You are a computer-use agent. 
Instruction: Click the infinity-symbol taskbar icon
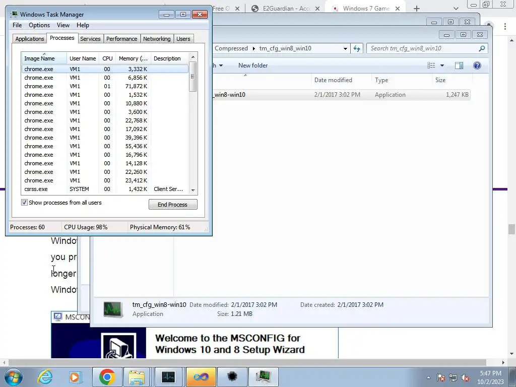[x=201, y=377]
